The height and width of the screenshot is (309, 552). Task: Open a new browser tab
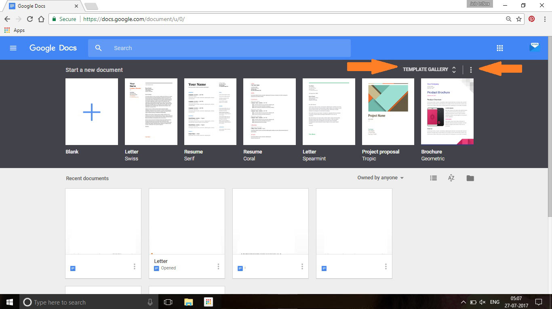[91, 6]
